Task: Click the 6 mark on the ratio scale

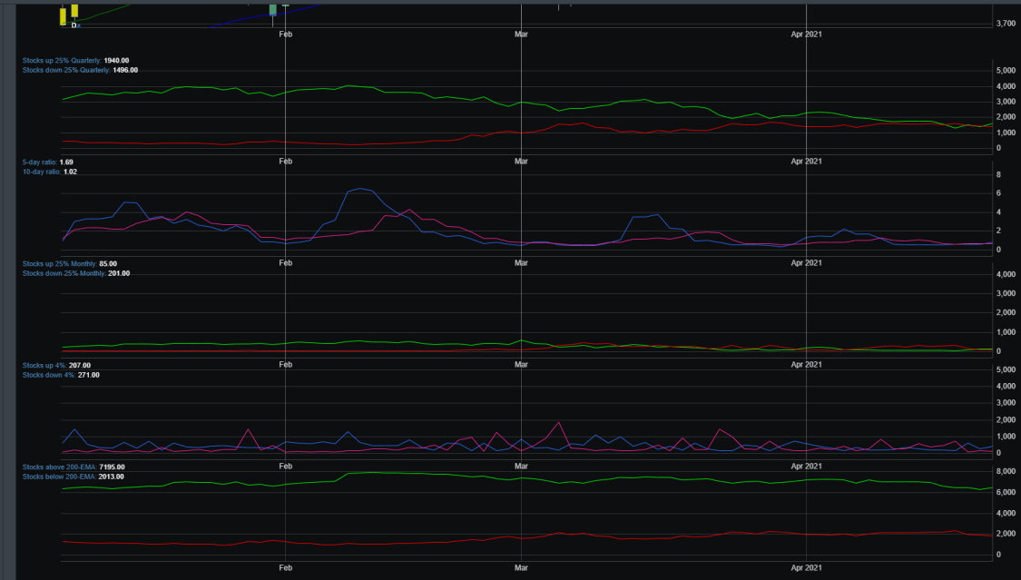Action: tap(999, 193)
